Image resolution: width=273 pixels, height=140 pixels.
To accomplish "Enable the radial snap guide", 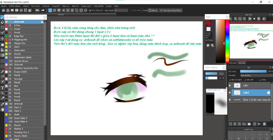I will [68, 10].
